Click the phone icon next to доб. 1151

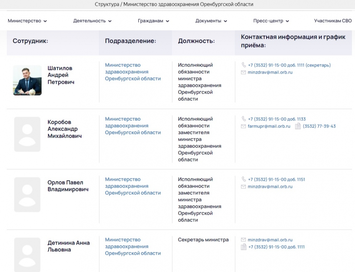[244, 179]
